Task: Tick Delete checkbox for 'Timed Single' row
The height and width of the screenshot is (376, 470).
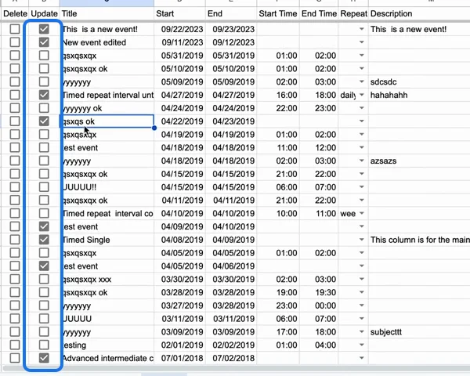Action: tap(15, 240)
